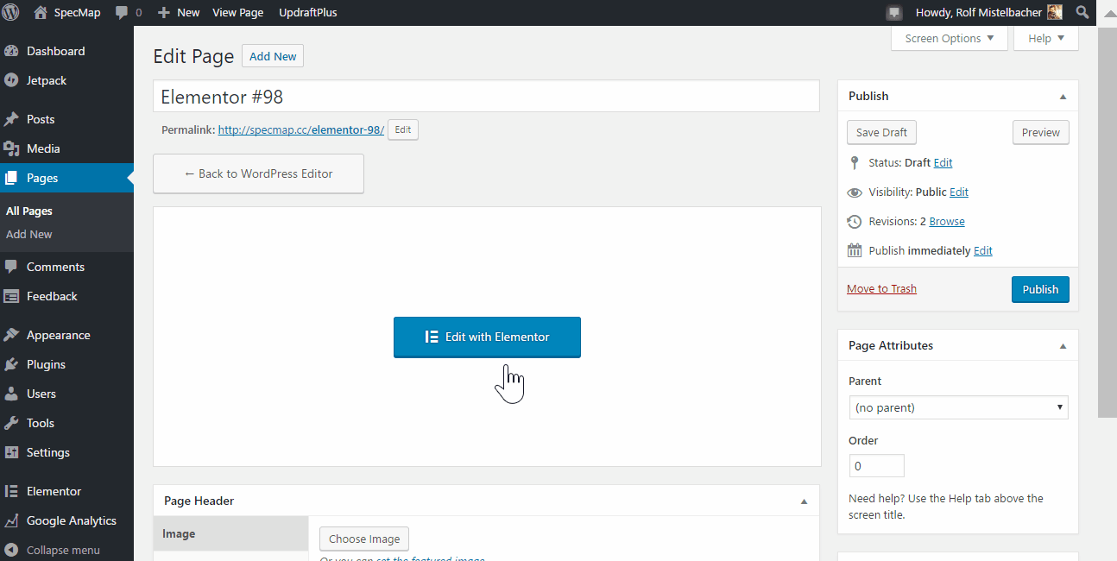Expand the Help tab dropdown

tap(1046, 38)
